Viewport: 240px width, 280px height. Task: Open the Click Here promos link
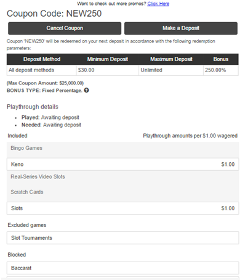click(x=158, y=4)
